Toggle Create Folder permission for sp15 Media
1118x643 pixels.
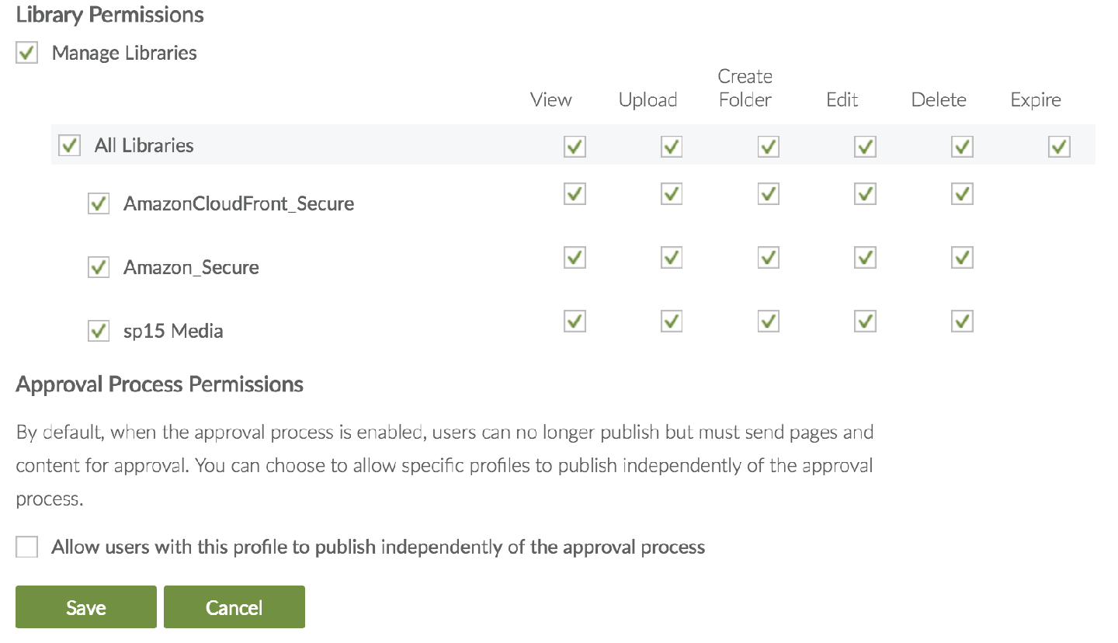coord(769,321)
